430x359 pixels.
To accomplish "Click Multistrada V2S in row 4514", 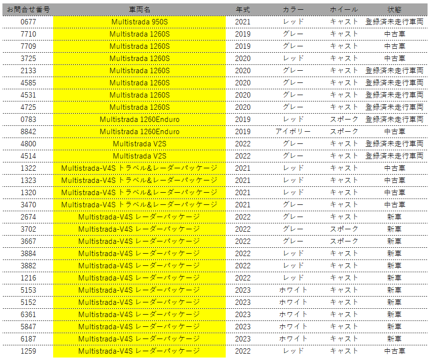I will [139, 156].
